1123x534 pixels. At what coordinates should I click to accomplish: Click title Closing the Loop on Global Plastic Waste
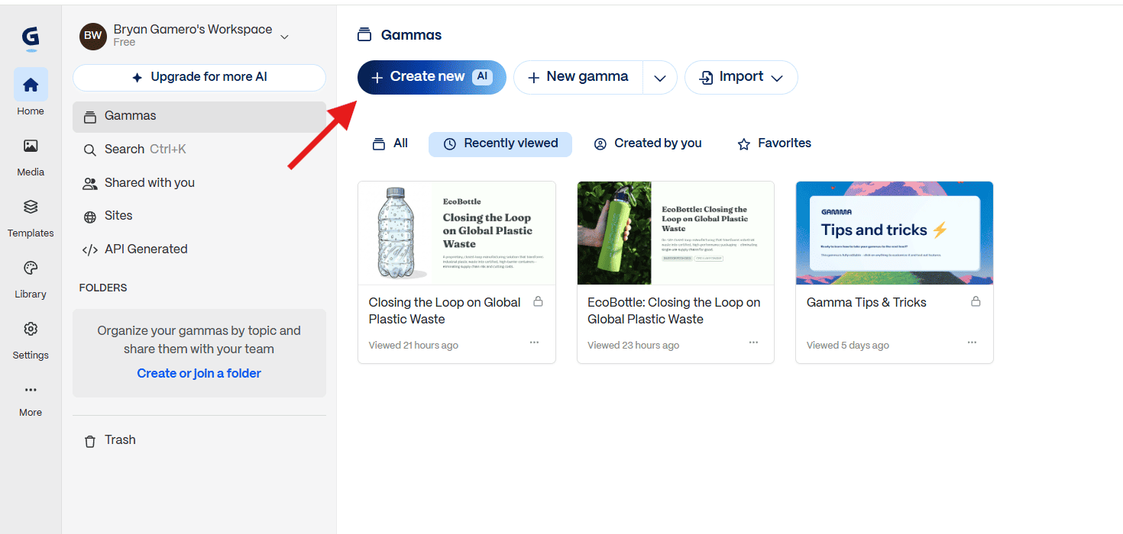(445, 310)
